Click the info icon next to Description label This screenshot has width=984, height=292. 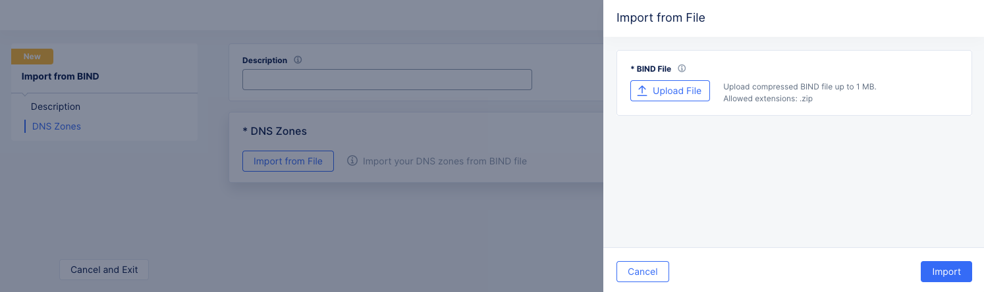click(298, 60)
